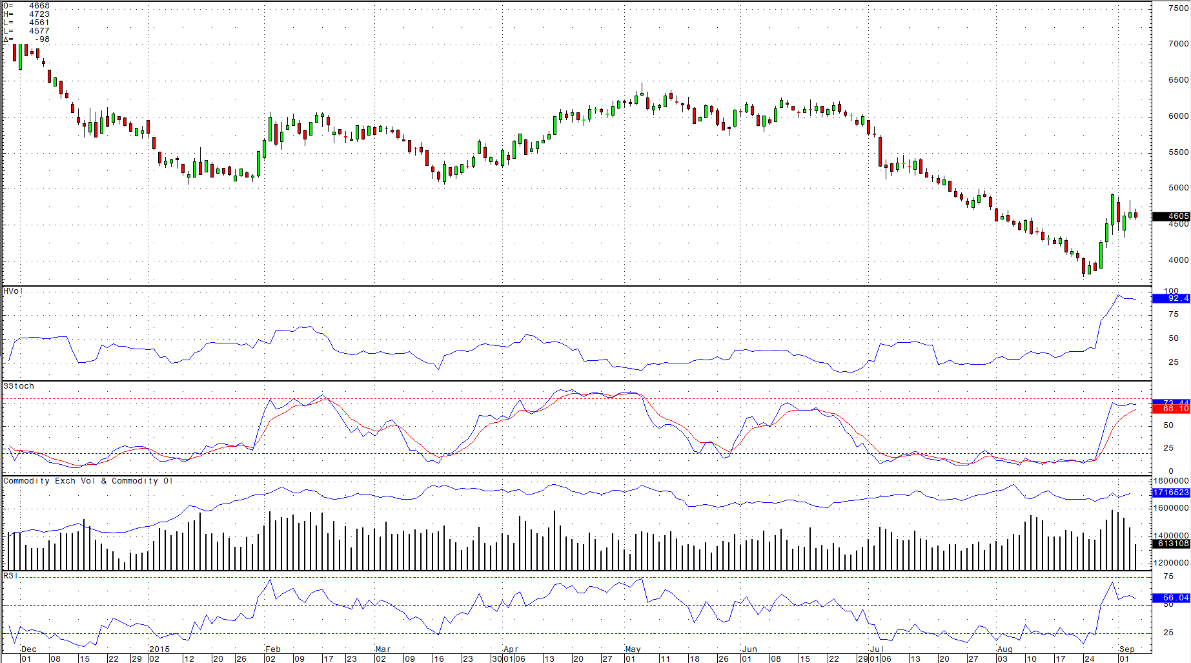The height and width of the screenshot is (663, 1191).
Task: Select the red SStoch value 68.10
Action: 1171,409
